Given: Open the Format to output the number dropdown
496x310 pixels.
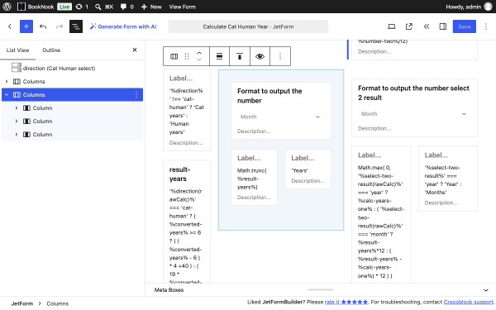Looking at the screenshot, I should [280, 117].
